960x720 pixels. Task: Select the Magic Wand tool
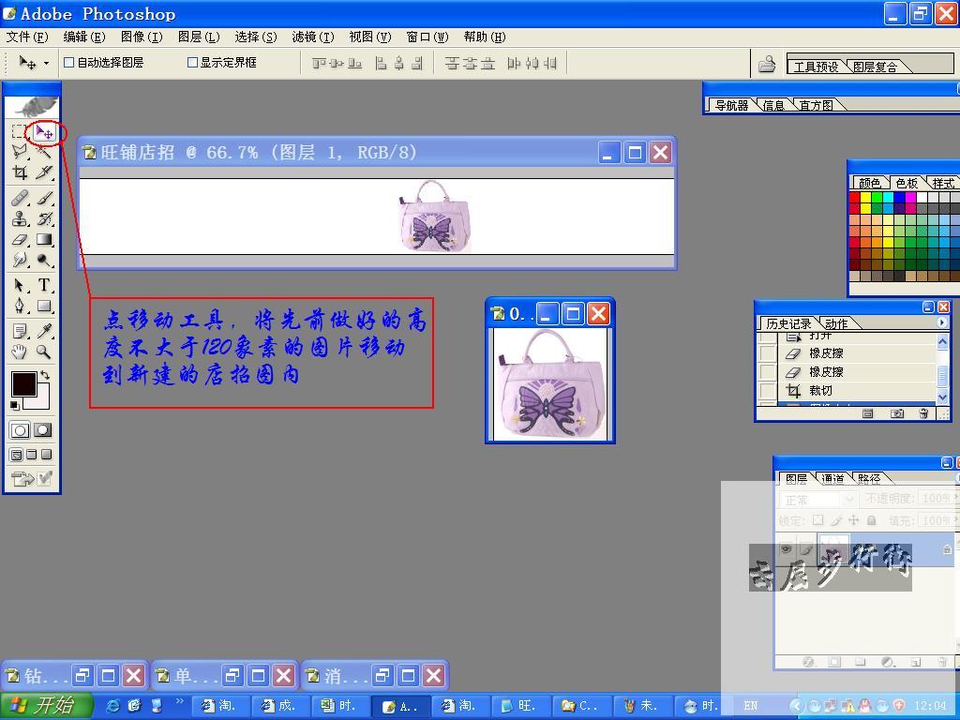[x=44, y=151]
